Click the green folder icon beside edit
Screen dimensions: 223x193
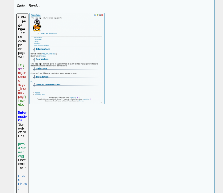[98, 15]
